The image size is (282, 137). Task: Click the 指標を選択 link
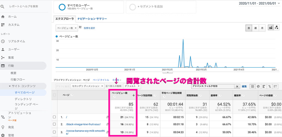(90, 28)
